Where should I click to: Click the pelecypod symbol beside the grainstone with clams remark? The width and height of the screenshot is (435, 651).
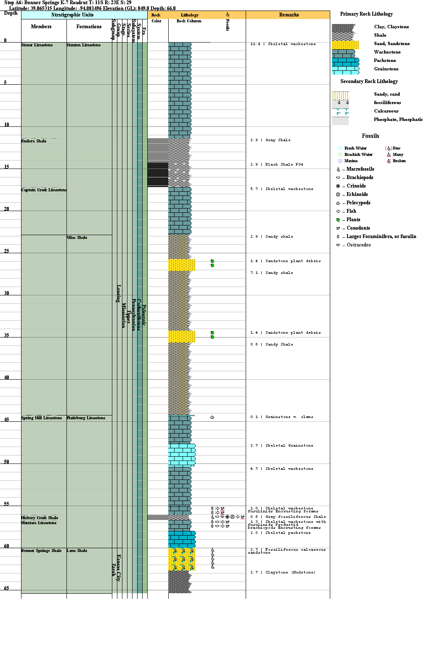pos(212,417)
